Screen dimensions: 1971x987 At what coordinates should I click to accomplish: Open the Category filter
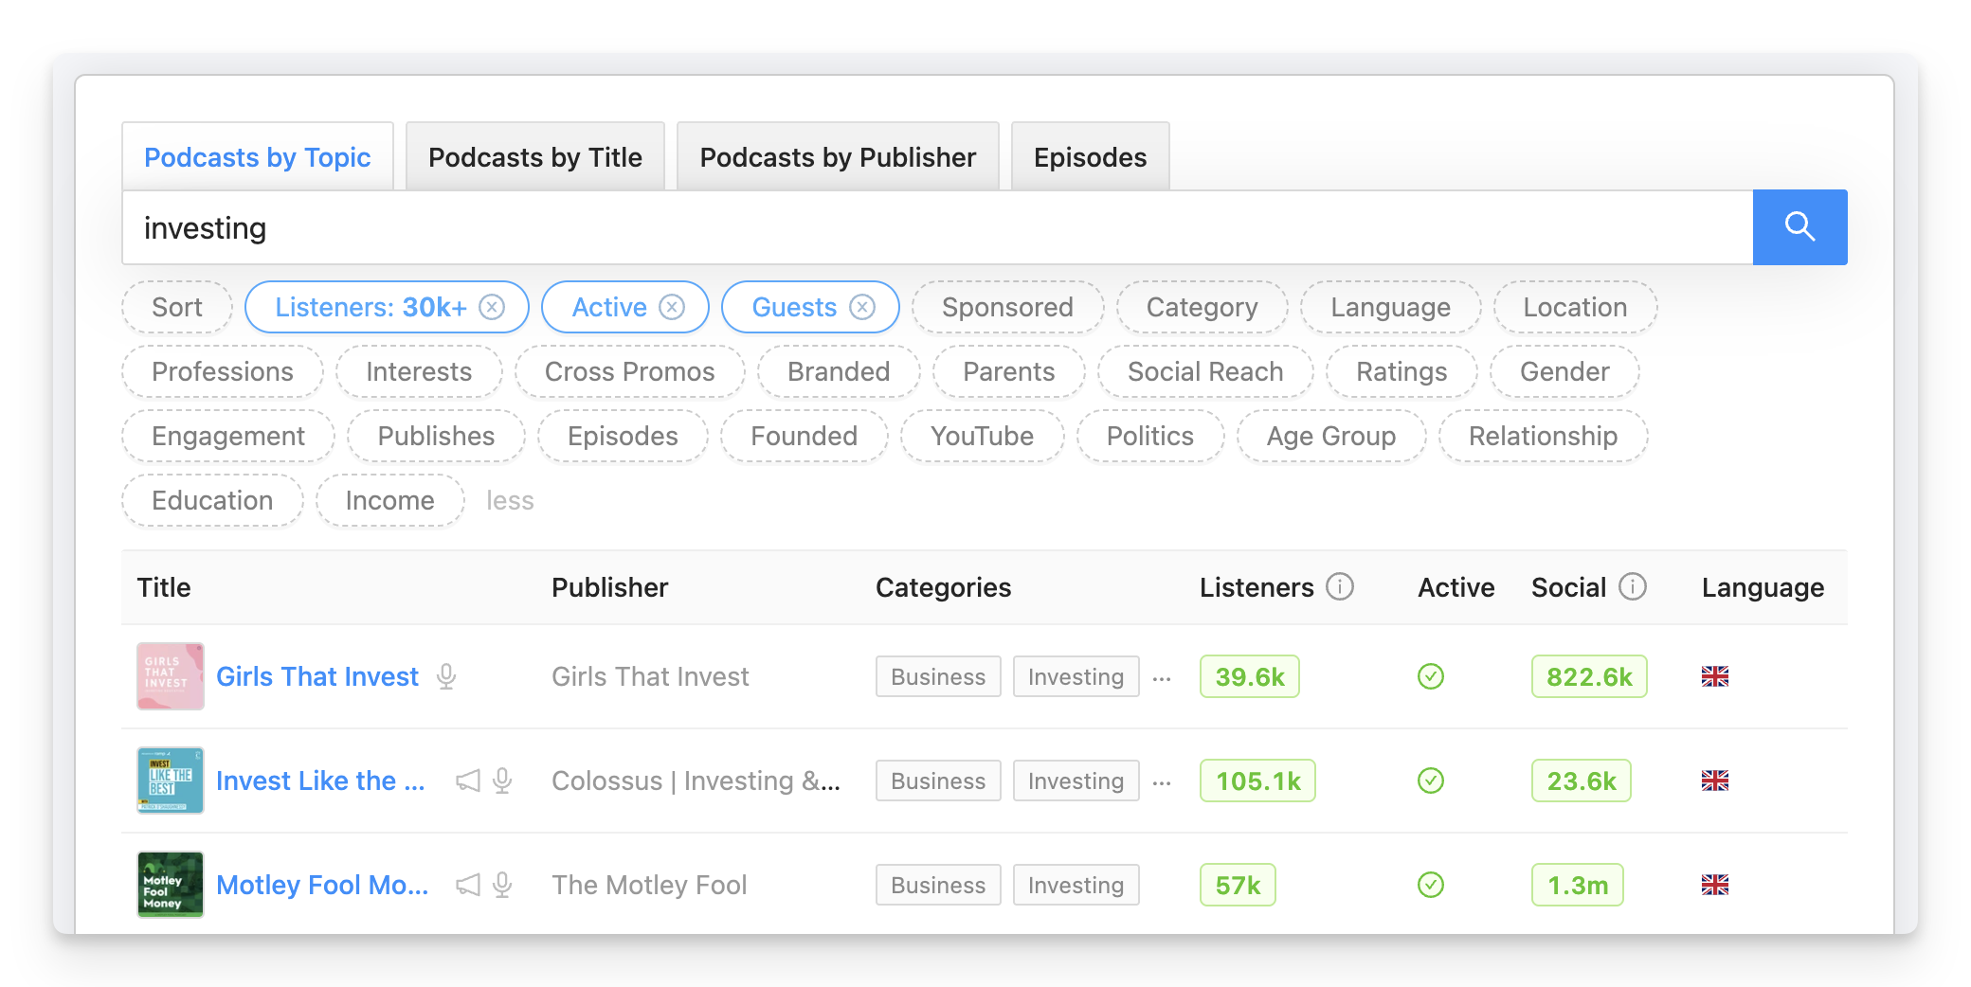pos(1202,307)
